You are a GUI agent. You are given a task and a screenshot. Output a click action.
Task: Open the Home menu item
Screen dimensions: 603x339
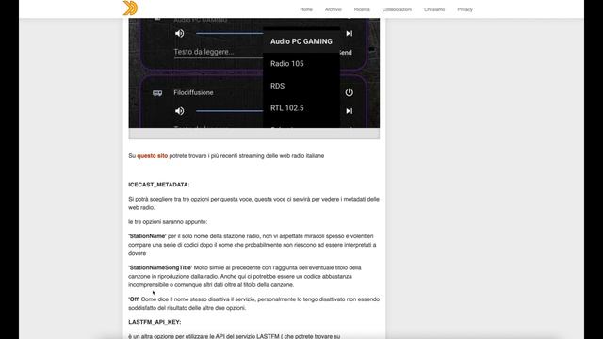pyautogui.click(x=306, y=9)
